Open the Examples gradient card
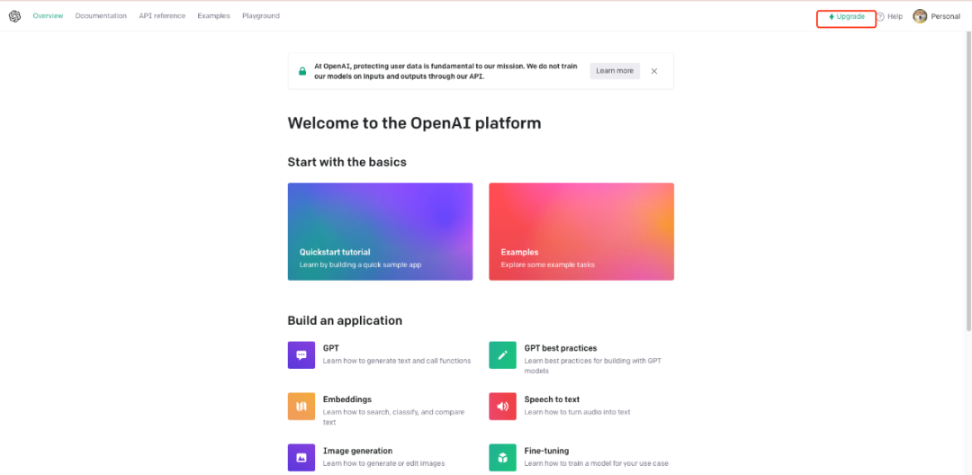The height and width of the screenshot is (475, 972). (x=580, y=231)
